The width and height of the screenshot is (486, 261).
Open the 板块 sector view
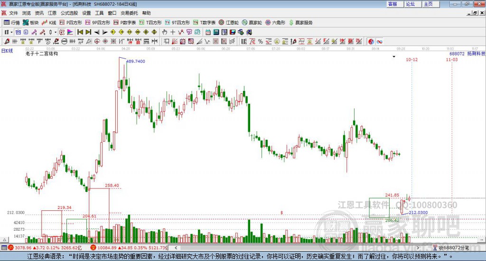pos(30,23)
